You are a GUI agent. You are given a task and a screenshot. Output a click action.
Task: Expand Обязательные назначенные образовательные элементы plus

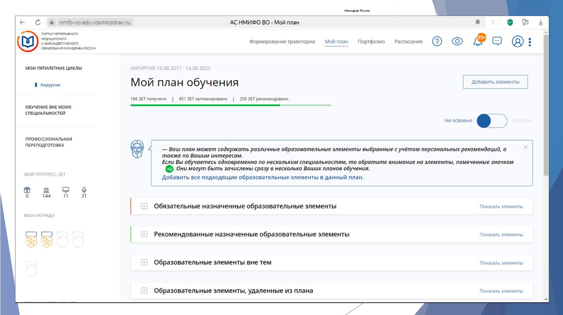pyautogui.click(x=144, y=206)
